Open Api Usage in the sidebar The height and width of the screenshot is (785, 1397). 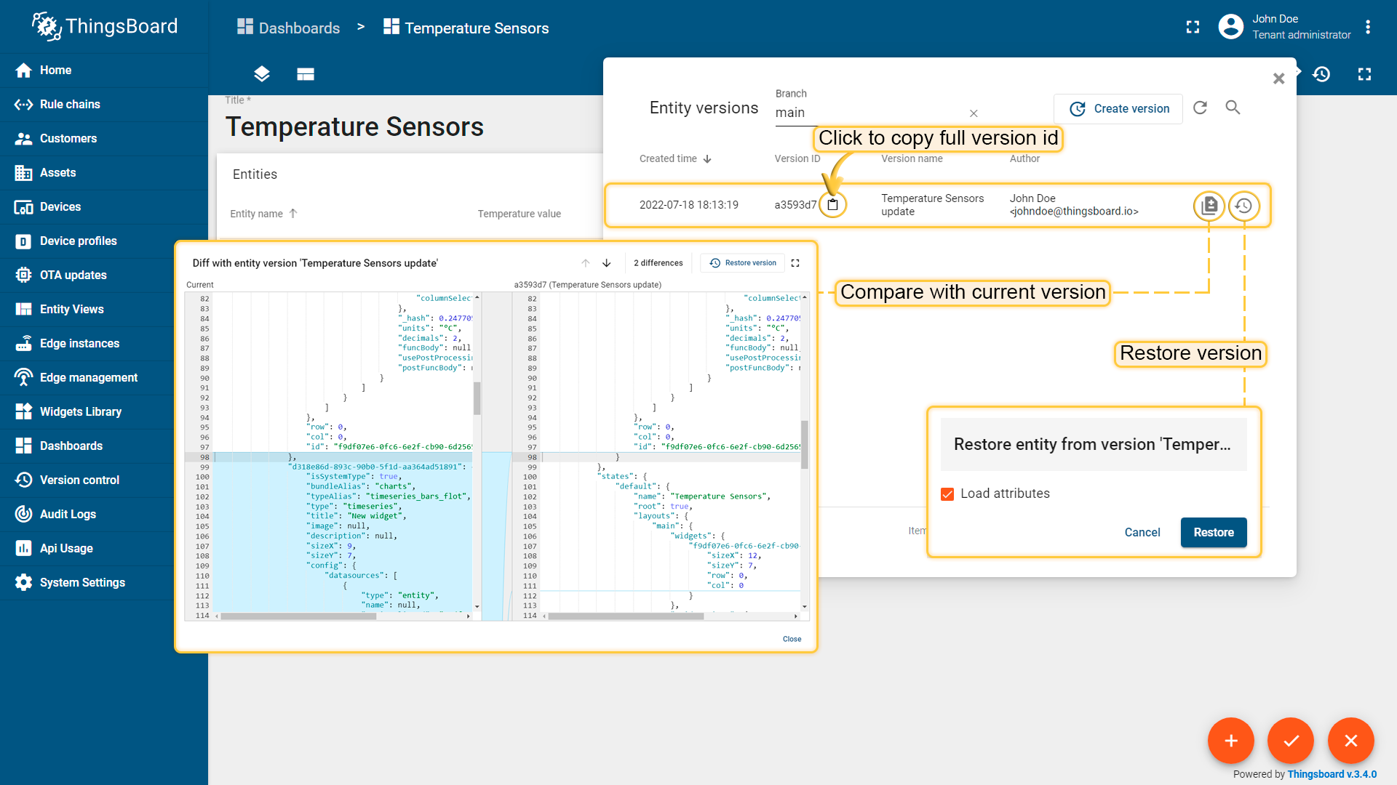pos(104,549)
